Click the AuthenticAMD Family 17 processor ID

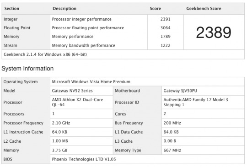coord(196,102)
